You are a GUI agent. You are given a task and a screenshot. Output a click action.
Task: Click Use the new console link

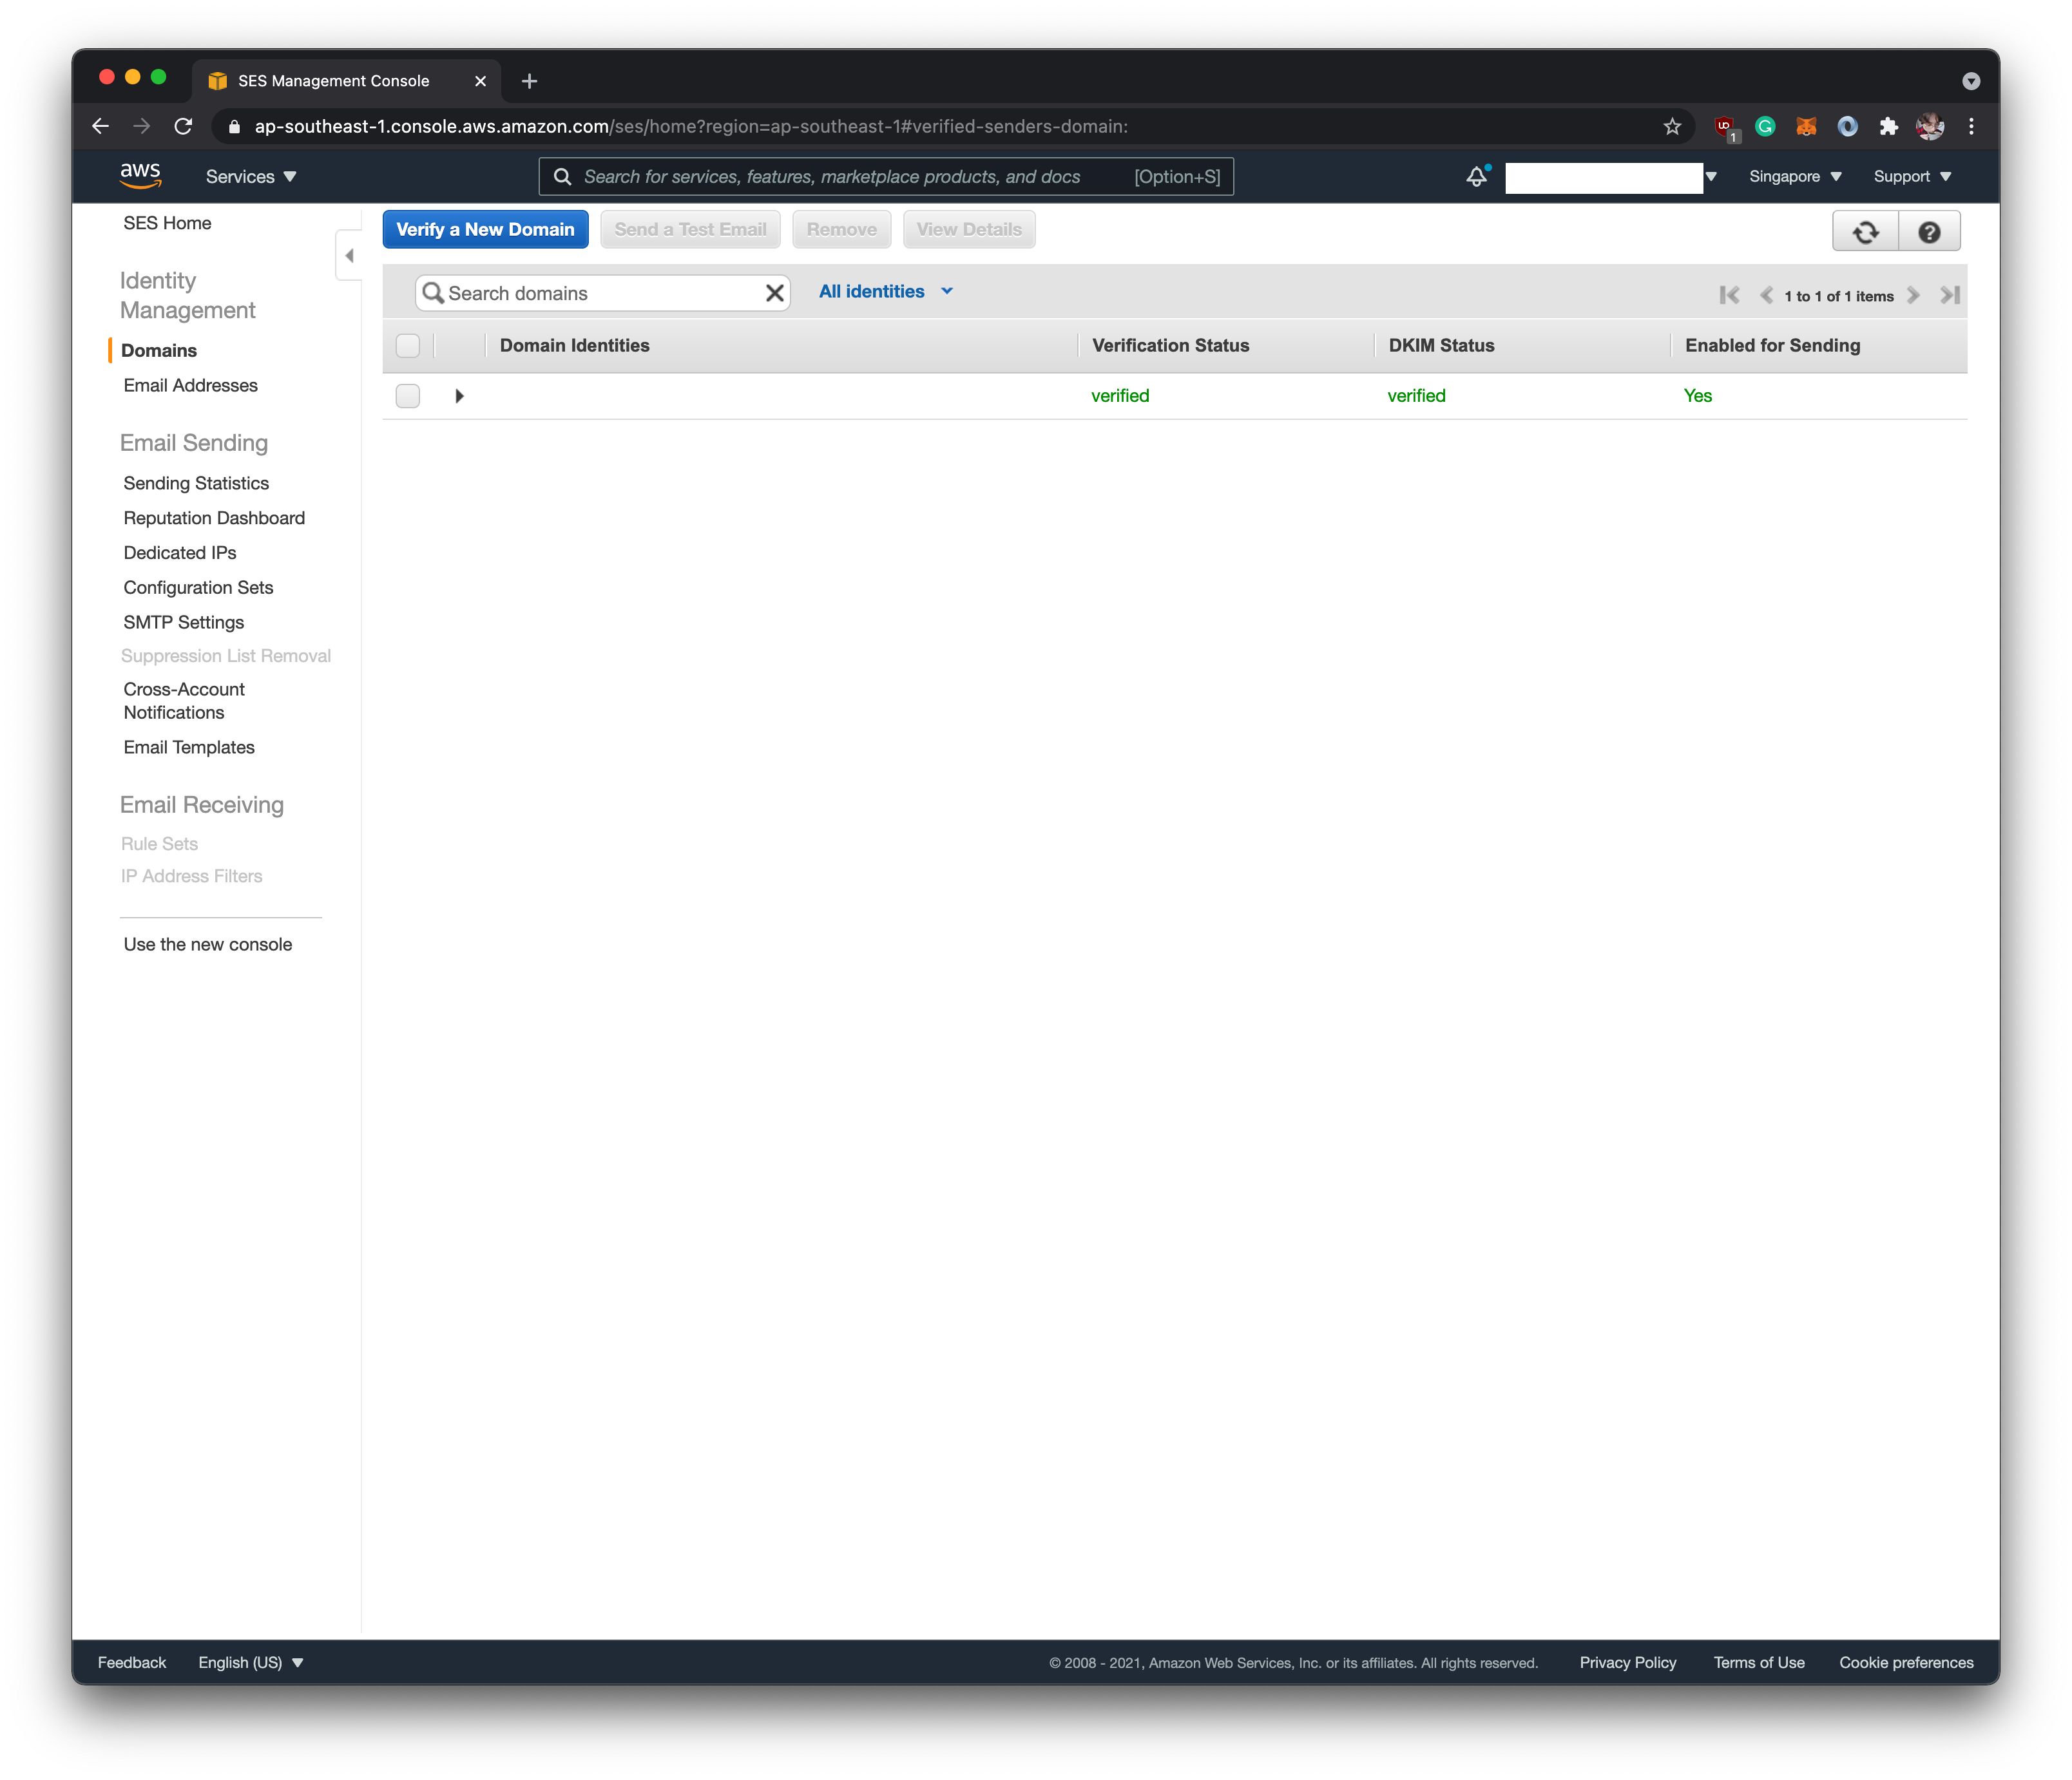coord(208,945)
